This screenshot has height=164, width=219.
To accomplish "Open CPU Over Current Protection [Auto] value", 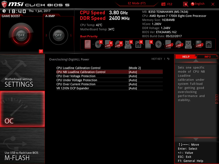I will click(133, 84).
